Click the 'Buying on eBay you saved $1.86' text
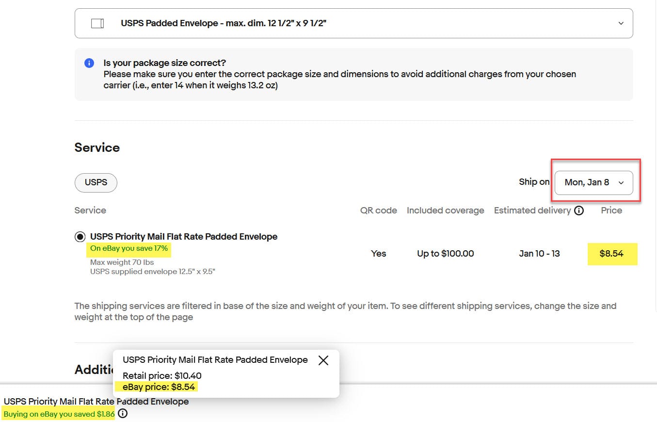 59,414
